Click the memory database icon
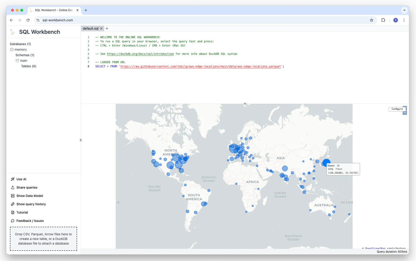Screen dimensions: 416x261 pyautogui.click(x=12, y=50)
